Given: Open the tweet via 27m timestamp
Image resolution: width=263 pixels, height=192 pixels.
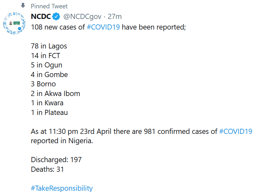Looking at the screenshot, I should 115,17.
